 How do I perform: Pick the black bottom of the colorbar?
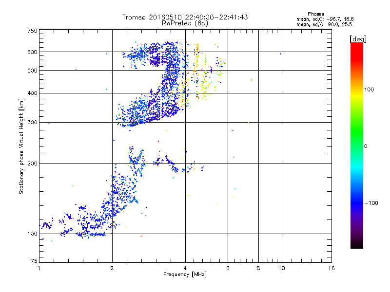coord(357,245)
